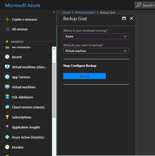Screen dimensions: 155x156
Task: Open SQL databases label in favorites
Action: coord(22,97)
